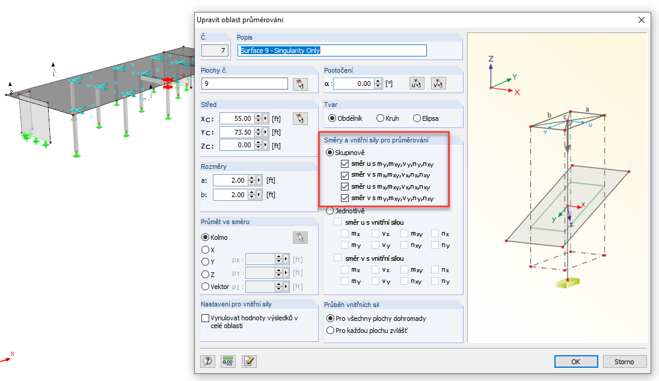Open dimension a flyout arrow

[x=259, y=180]
